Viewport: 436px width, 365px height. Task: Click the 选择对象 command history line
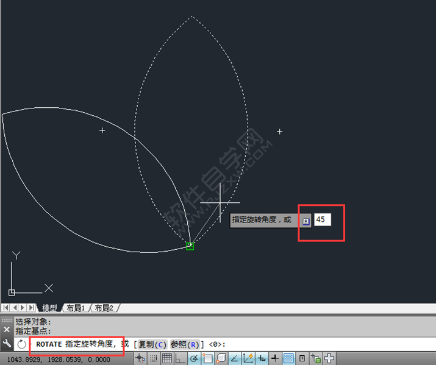coord(33,322)
